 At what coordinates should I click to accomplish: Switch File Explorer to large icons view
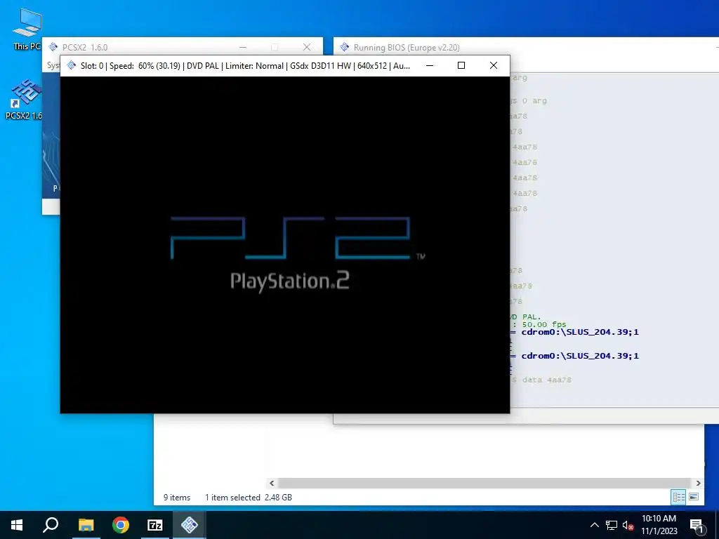pos(694,497)
